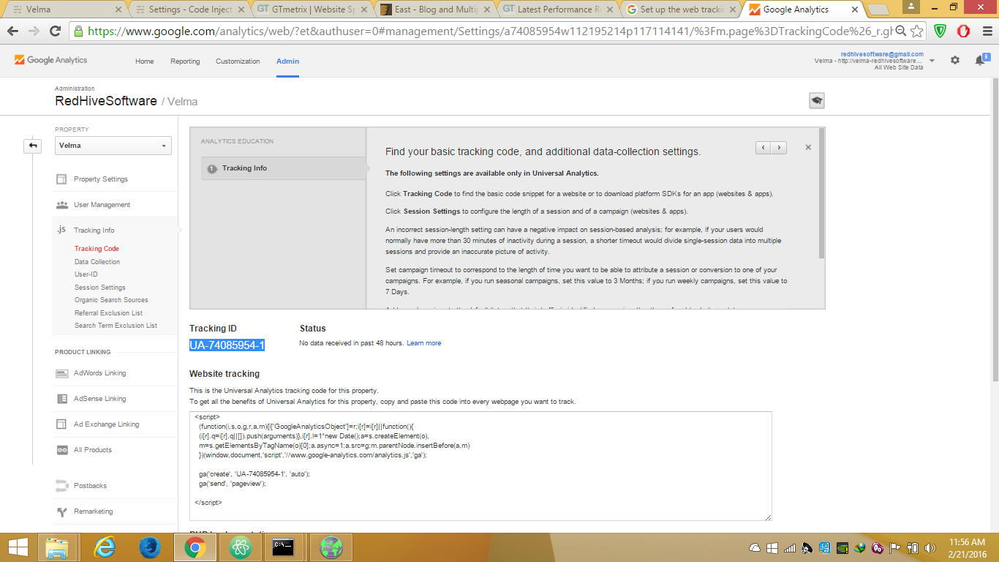Open Atom editor from taskbar
This screenshot has width=999, height=562.
click(x=239, y=547)
